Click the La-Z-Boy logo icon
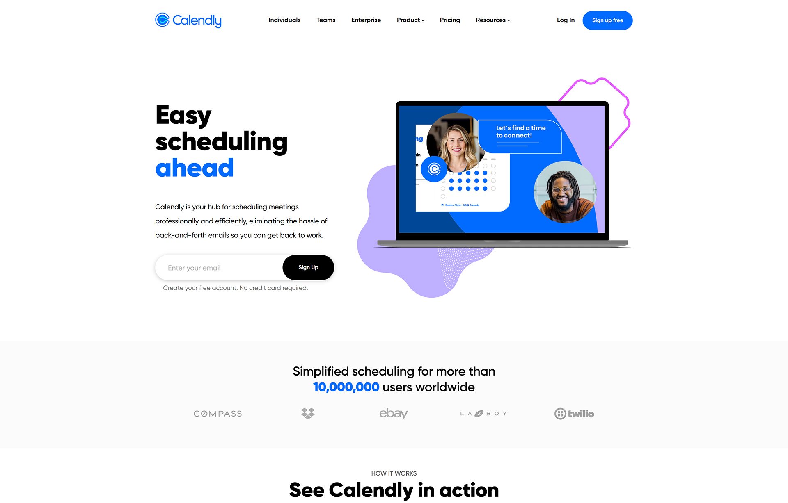The image size is (788, 503). click(x=483, y=414)
